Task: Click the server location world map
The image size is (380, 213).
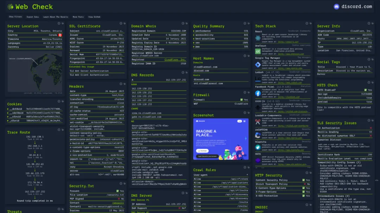Action: 34,71
